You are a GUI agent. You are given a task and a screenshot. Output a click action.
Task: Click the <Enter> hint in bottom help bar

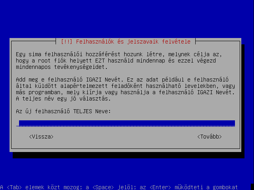tap(160, 187)
